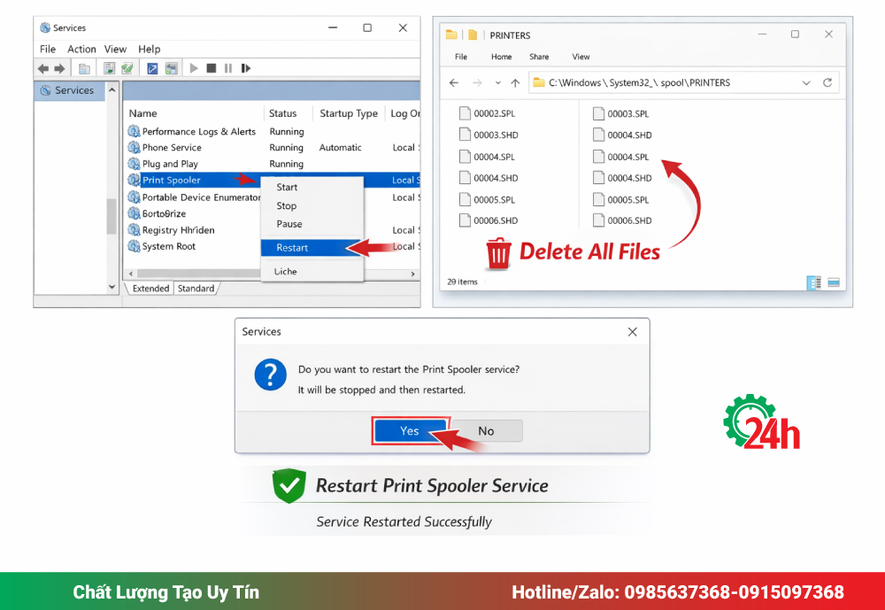The width and height of the screenshot is (885, 610).
Task: Click the Restart service toolbar icon
Action: tap(245, 68)
